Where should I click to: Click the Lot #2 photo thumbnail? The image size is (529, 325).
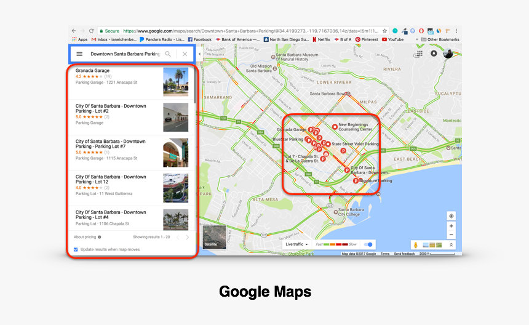[176, 118]
